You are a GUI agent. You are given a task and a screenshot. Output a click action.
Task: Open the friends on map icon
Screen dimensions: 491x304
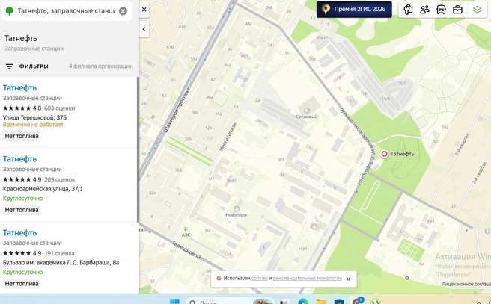pyautogui.click(x=424, y=10)
